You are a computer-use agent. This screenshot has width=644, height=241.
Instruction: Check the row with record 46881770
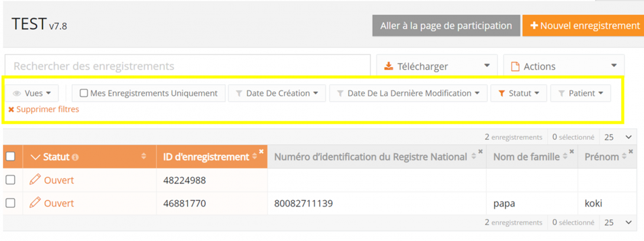tap(11, 203)
